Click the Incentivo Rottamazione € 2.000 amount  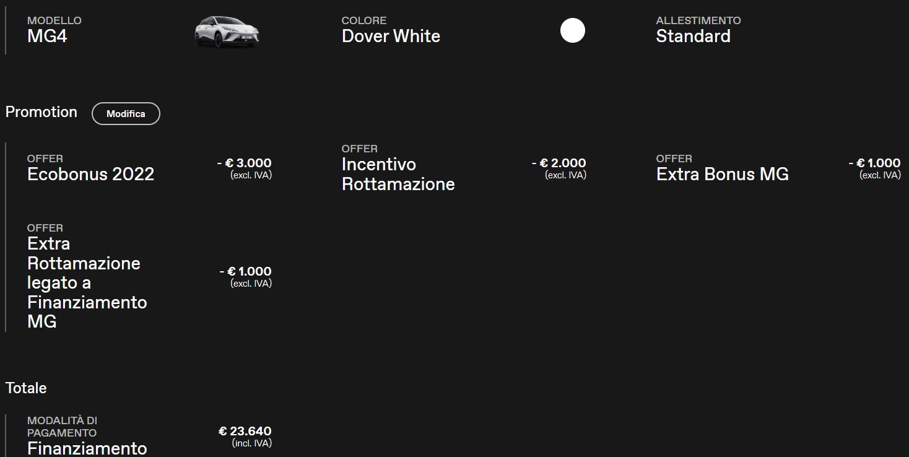point(559,163)
